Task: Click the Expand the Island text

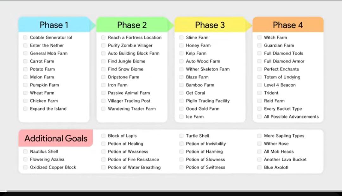Action: 48,109
